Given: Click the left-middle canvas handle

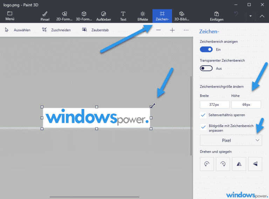Looking at the screenshot, I should pos(42,118).
